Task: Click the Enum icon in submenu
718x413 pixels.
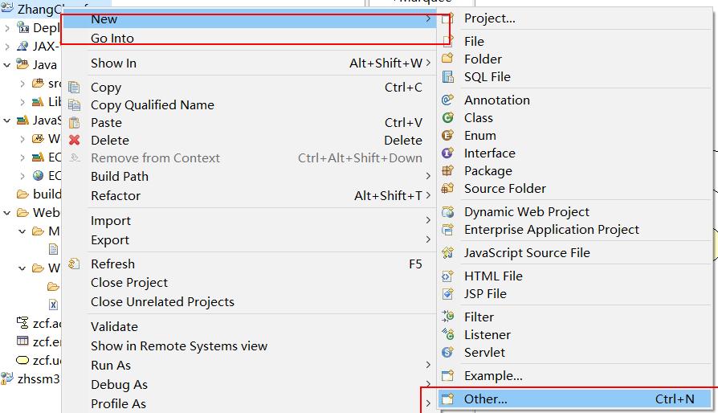Action: coord(448,136)
